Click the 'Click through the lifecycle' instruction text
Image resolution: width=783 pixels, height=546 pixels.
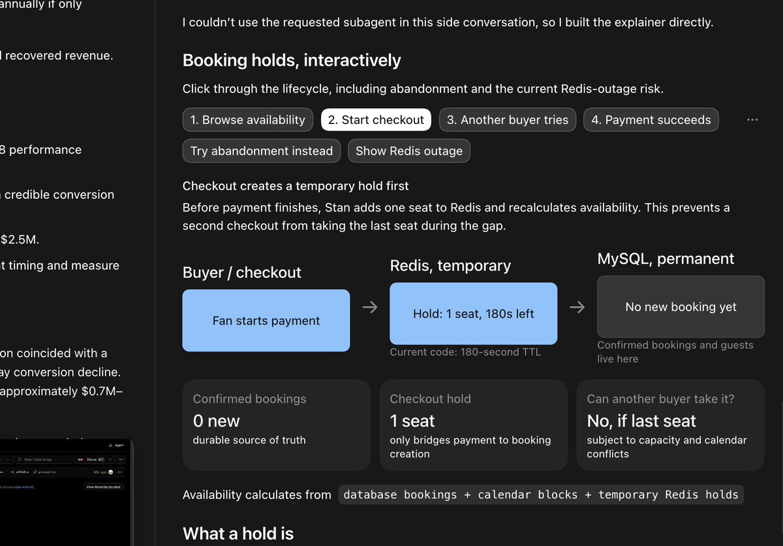[x=423, y=89]
